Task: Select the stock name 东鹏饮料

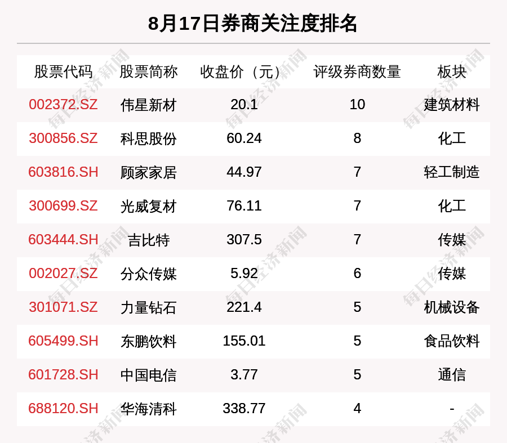Action: pos(148,341)
